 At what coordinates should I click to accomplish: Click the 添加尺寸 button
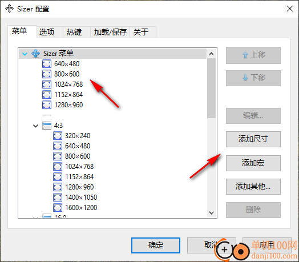pyautogui.click(x=253, y=139)
